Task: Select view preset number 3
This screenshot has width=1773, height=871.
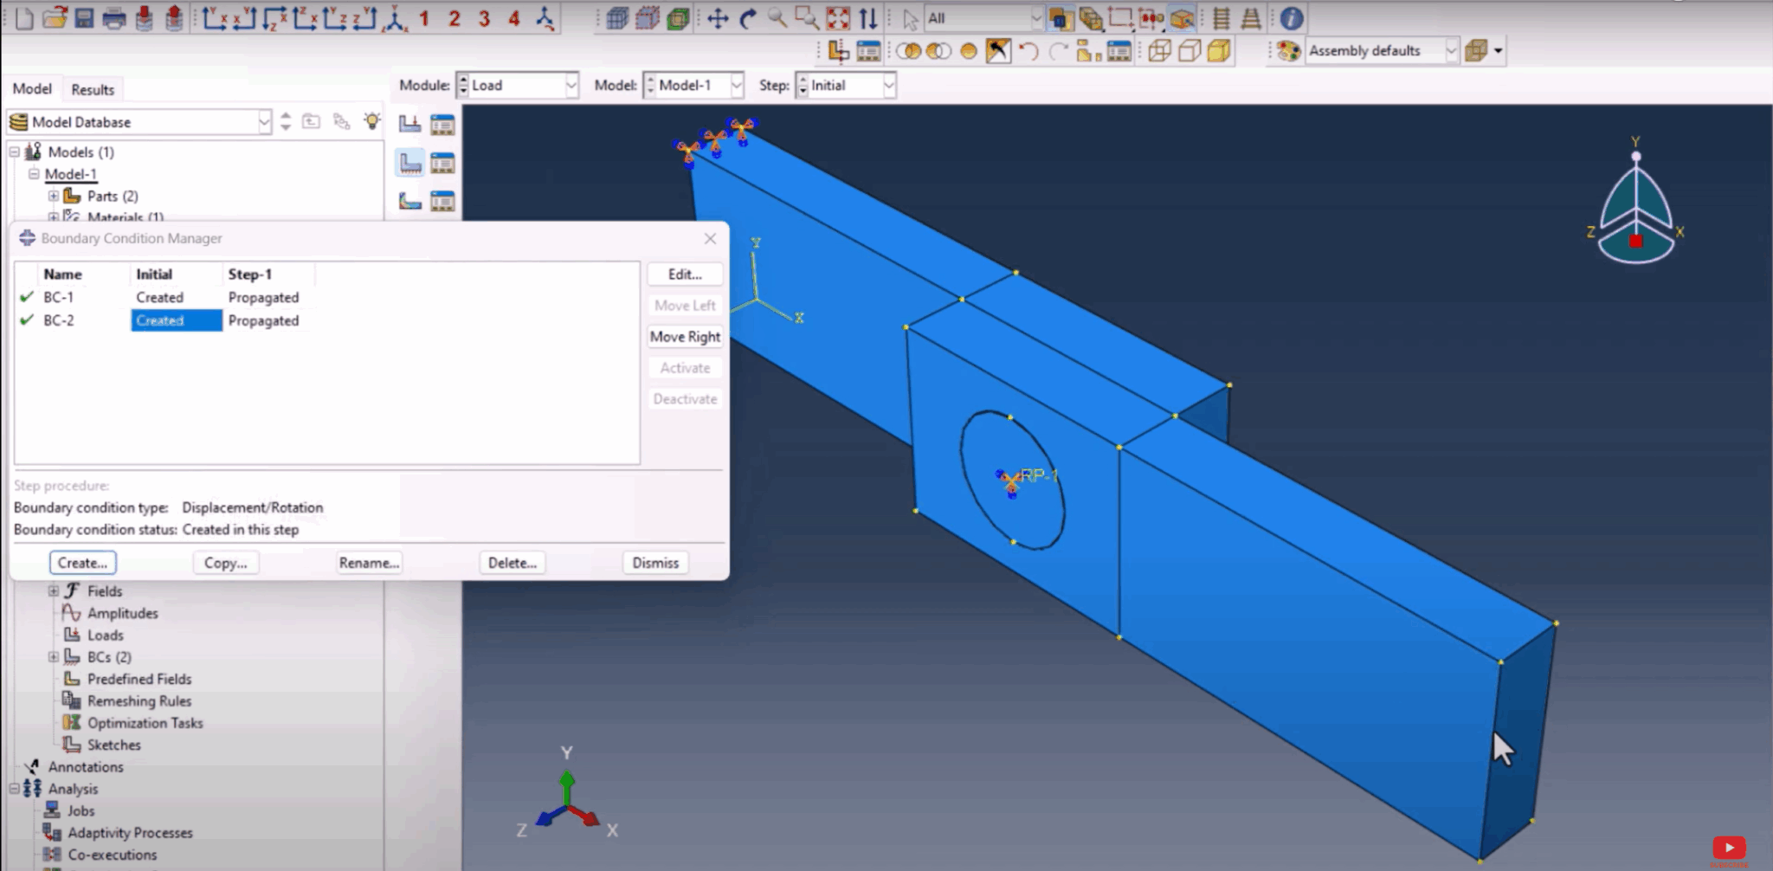Action: click(x=484, y=17)
